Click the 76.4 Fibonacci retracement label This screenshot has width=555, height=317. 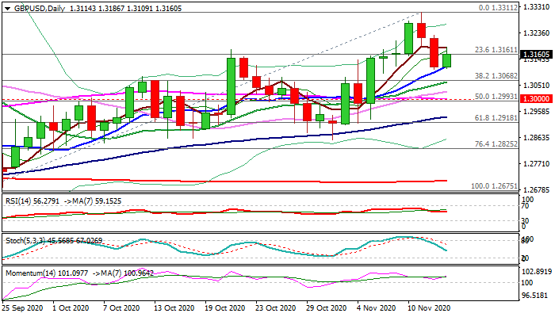click(496, 144)
